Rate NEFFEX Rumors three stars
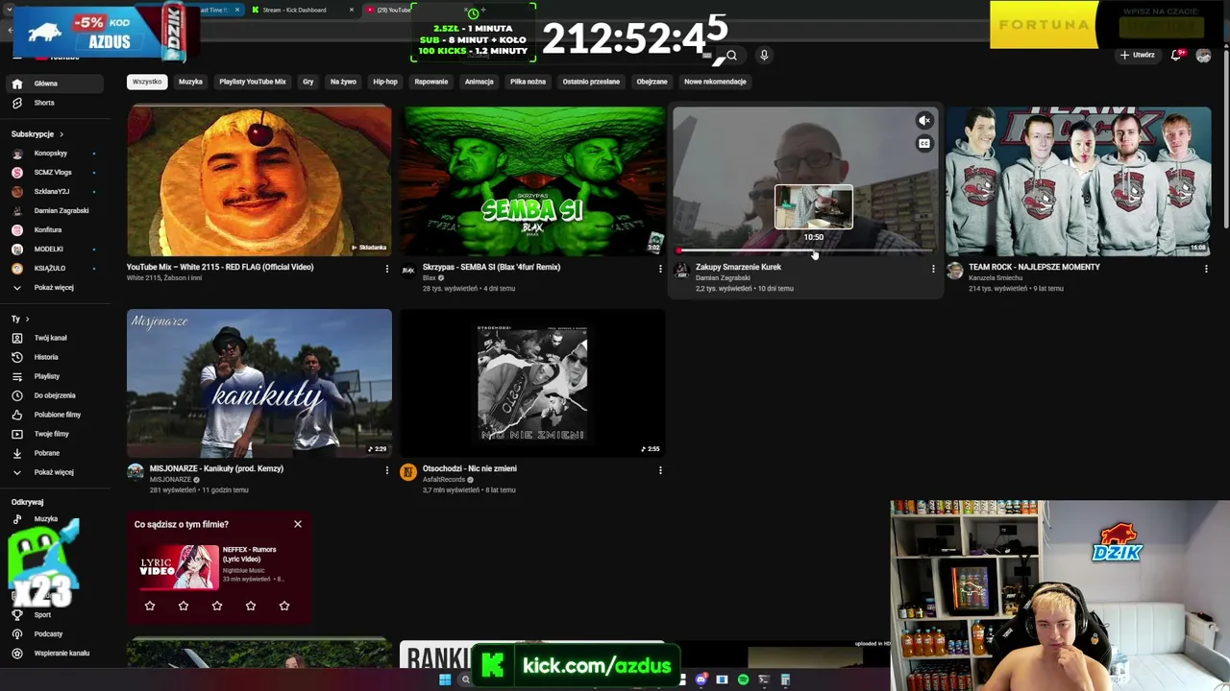Image resolution: width=1230 pixels, height=691 pixels. pos(217,606)
